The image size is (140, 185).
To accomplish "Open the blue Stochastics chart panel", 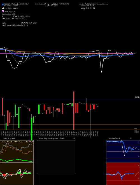I will tap(123, 151).
